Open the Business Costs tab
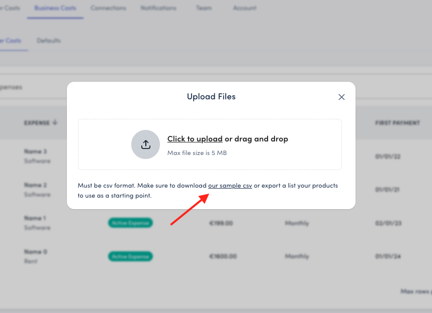 coord(55,8)
